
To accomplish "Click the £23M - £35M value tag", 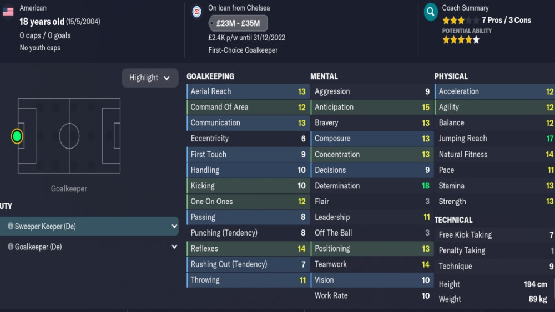I will pyautogui.click(x=238, y=23).
